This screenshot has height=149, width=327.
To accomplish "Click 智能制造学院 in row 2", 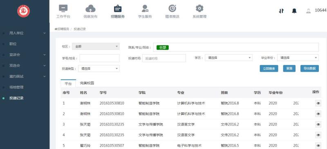I will click(149, 114).
